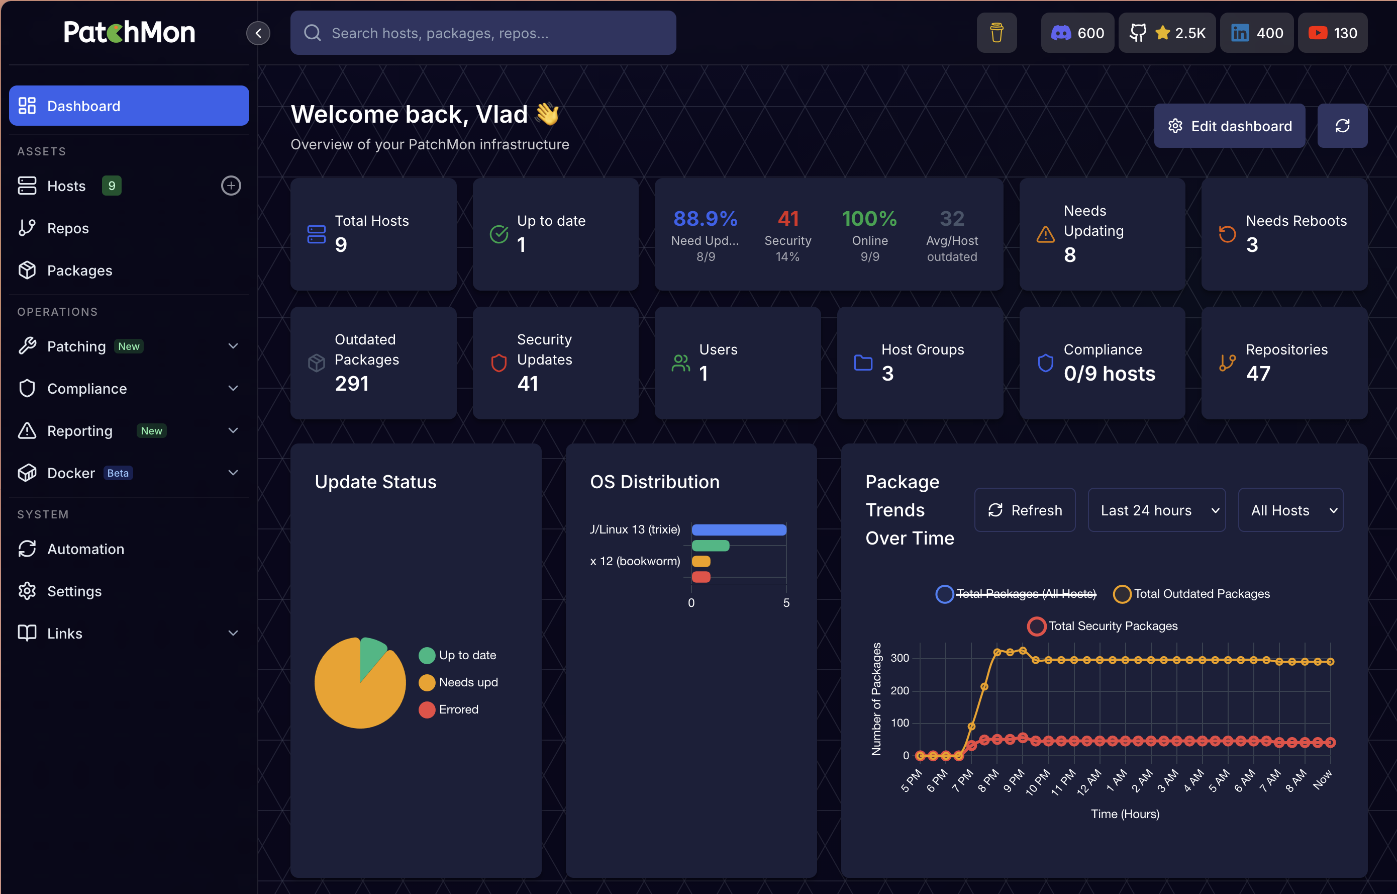Open the Outdated Packages 291 card
Viewport: 1397px width, 894px height.
pyautogui.click(x=373, y=363)
